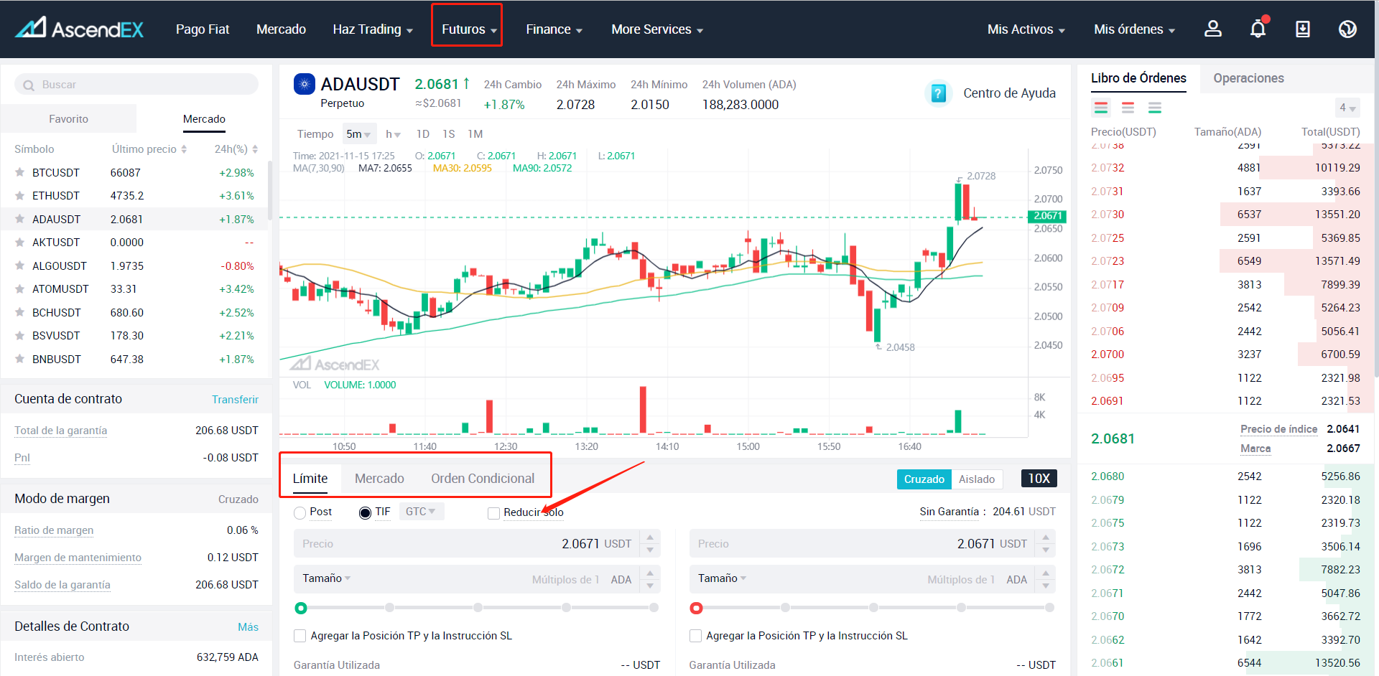Check sell-side Agregar la Posición TP checkbox
Viewport: 1379px width, 676px height.
click(695, 636)
